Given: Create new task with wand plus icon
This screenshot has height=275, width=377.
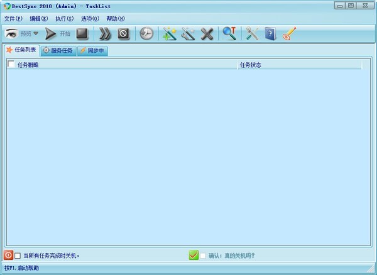Looking at the screenshot, I should click(170, 34).
